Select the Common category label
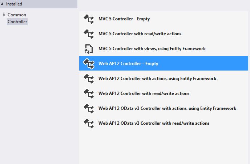The height and width of the screenshot is (164, 250). click(x=17, y=15)
